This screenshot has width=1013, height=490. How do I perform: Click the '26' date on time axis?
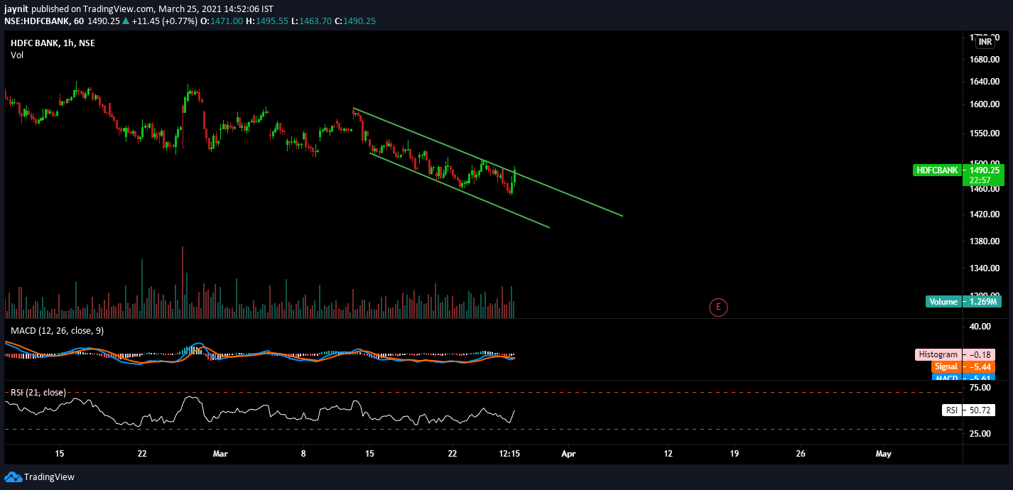click(801, 453)
